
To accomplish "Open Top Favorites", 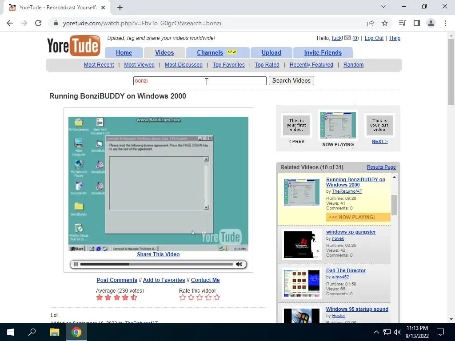I will 229,65.
